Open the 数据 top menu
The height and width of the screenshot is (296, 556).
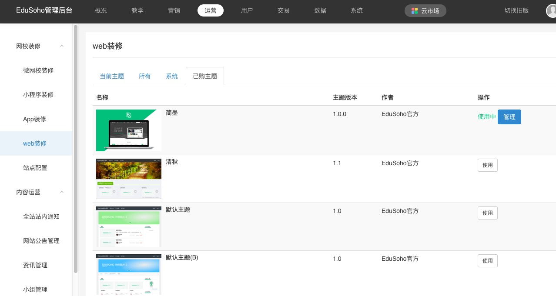320,10
